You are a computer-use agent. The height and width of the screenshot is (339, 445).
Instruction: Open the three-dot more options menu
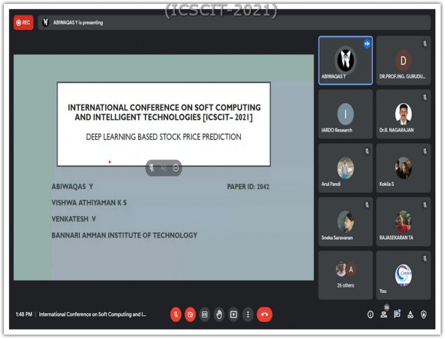click(248, 314)
